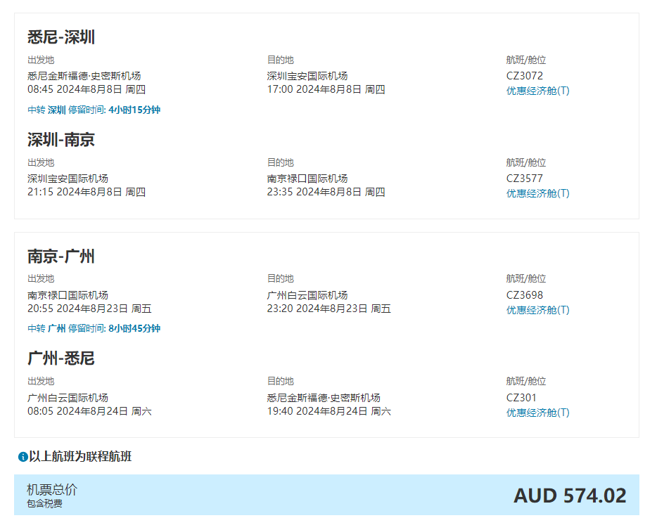Click arrival time 19:40 2024年8月24日 周六
The height and width of the screenshot is (518, 657).
point(329,412)
